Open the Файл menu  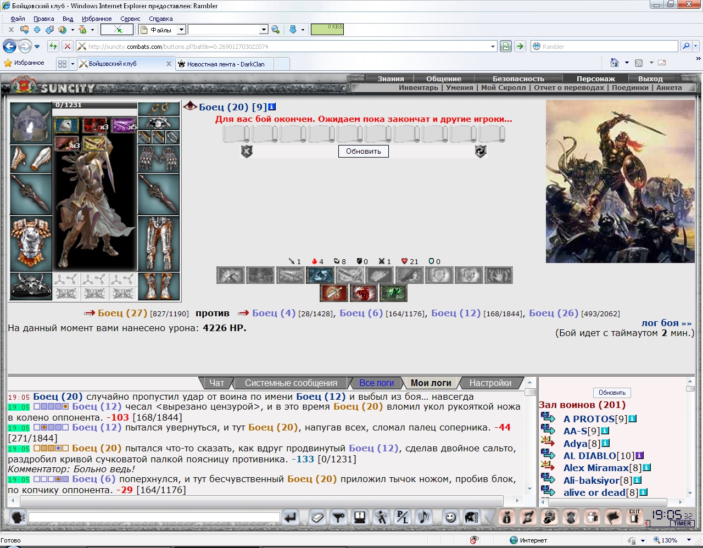(18, 19)
